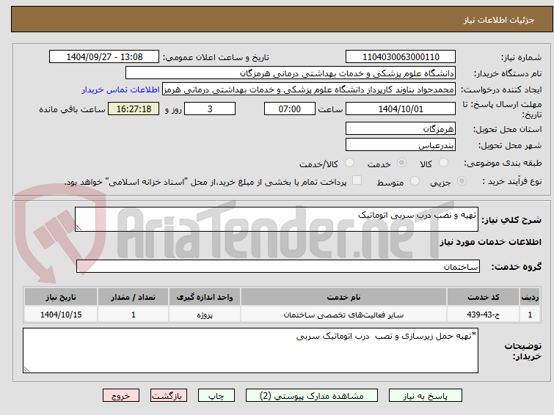This screenshot has width=554, height=415.
Task: Click the پاسخ به نیاز button
Action: [x=425, y=396]
